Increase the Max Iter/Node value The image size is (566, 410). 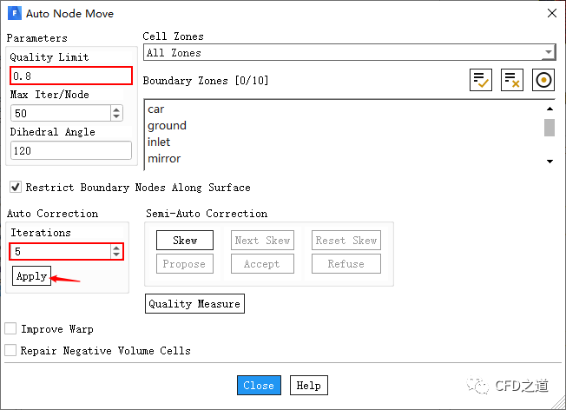tap(116, 109)
